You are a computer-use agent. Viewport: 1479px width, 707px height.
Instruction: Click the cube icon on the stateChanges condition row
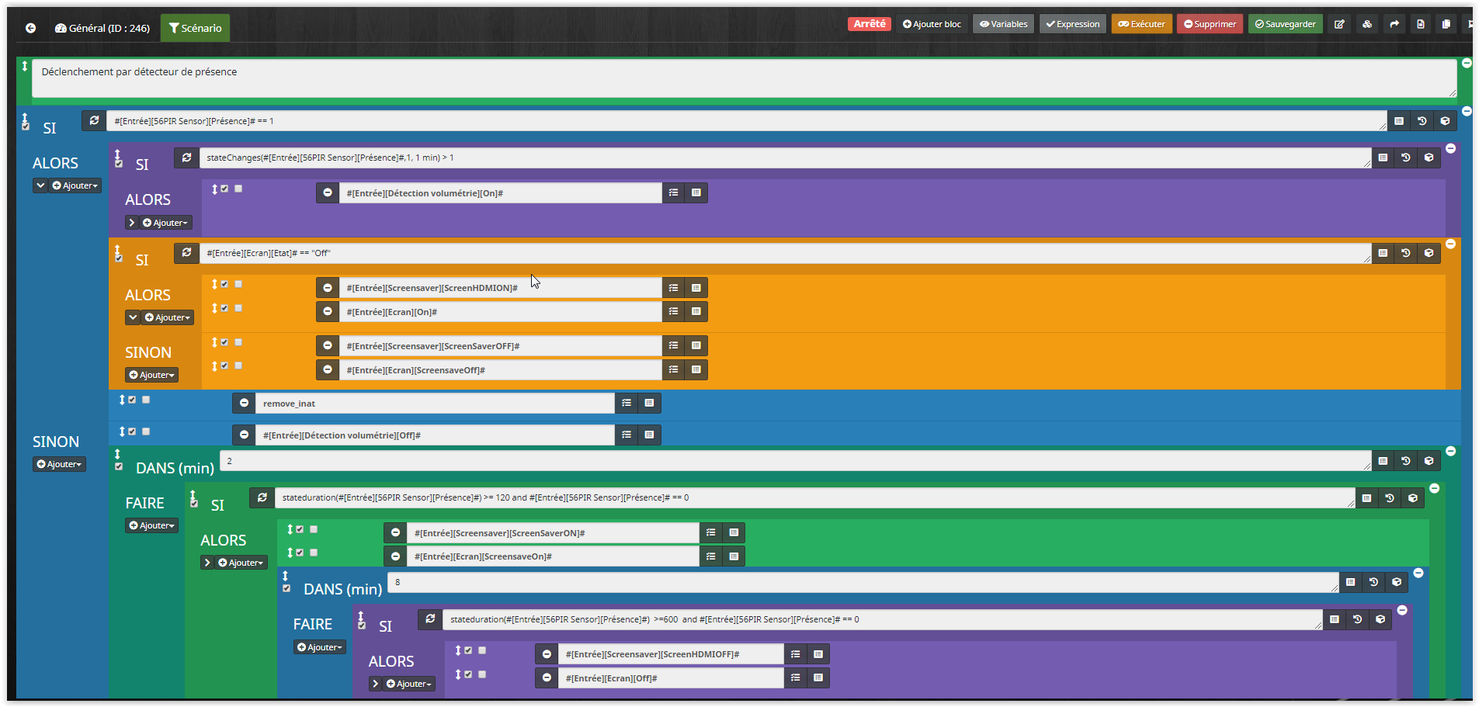pos(1429,158)
